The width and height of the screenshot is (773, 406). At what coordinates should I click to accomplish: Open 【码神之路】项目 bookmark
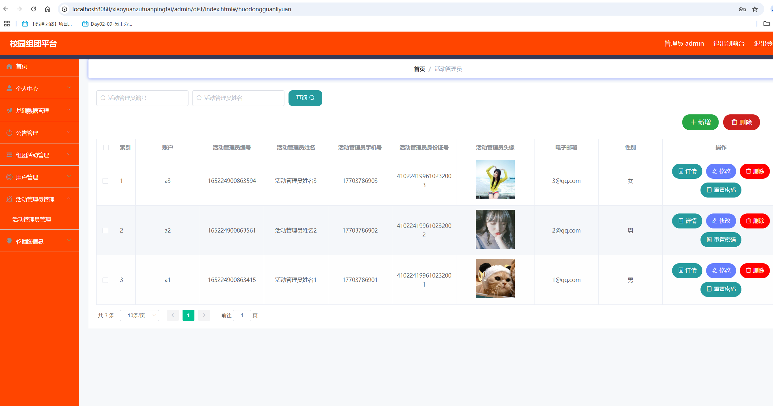click(47, 24)
